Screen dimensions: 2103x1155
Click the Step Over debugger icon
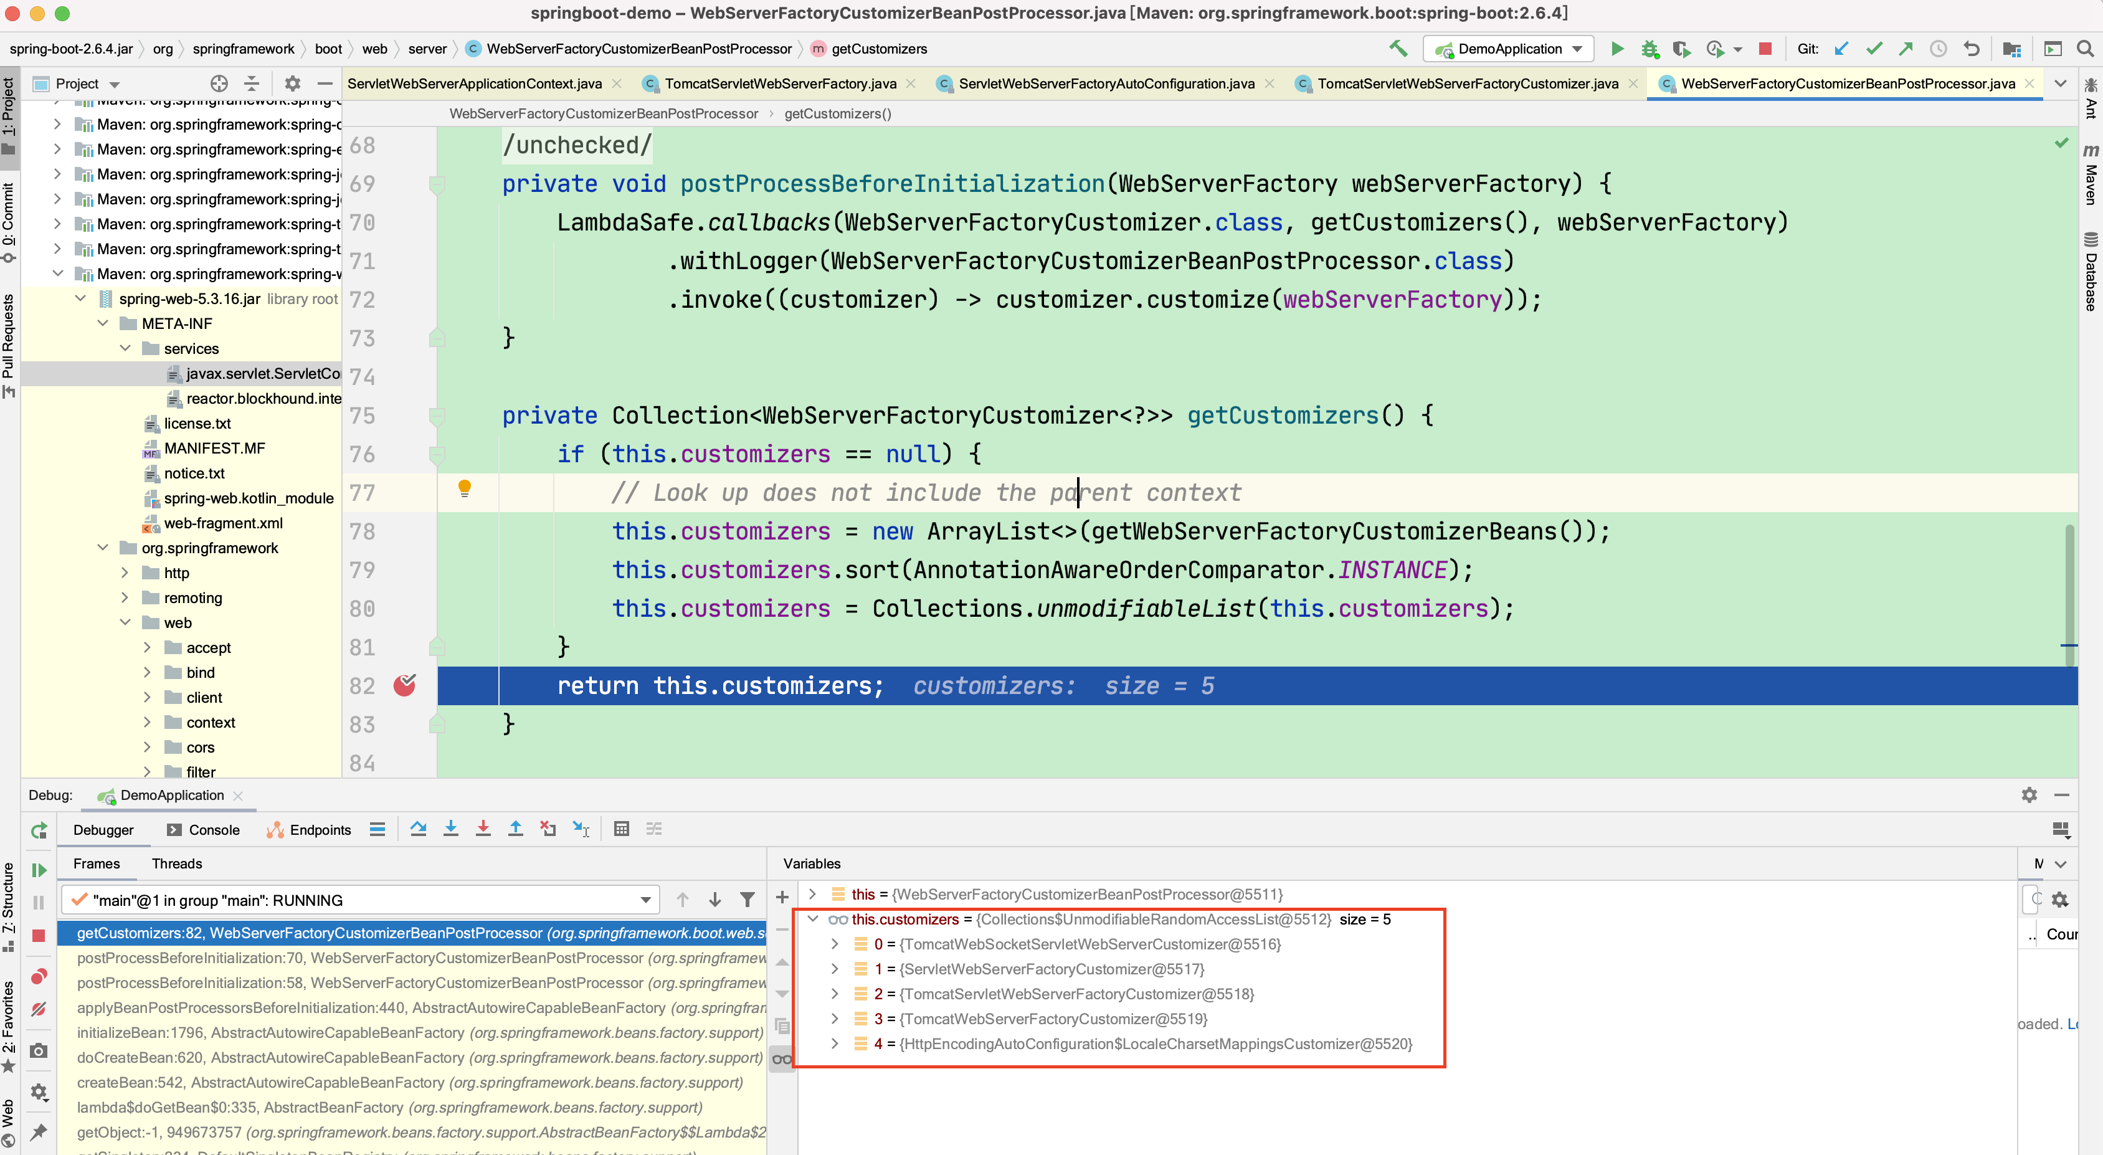[418, 829]
